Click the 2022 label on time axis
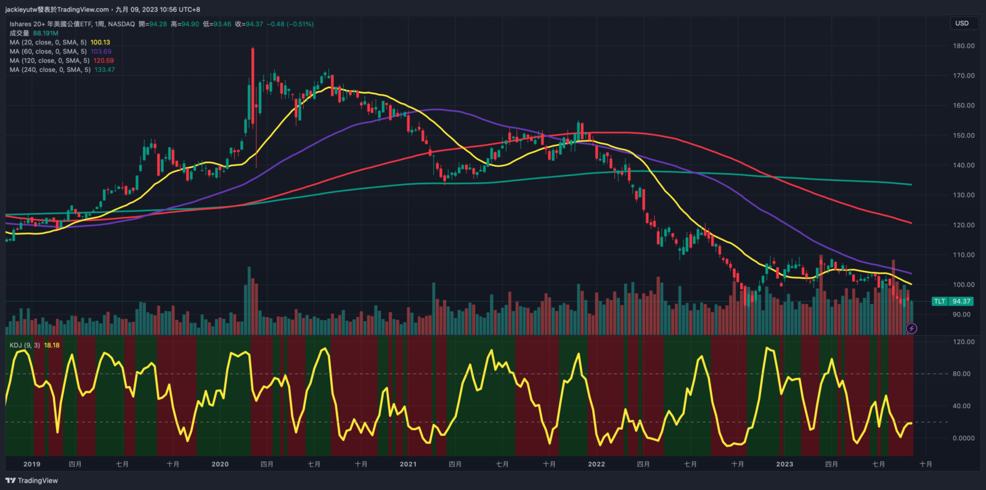 (596, 464)
